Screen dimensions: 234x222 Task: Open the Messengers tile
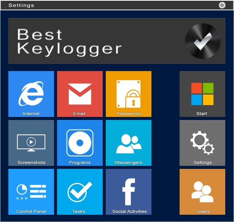coord(129,143)
